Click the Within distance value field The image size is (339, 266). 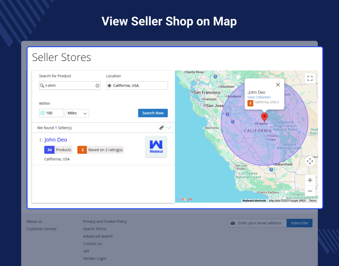pos(51,113)
